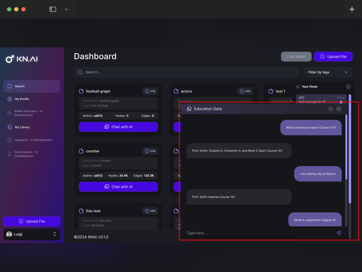Expand the Luigi user account switcher
362x272 pixels.
pos(55,234)
